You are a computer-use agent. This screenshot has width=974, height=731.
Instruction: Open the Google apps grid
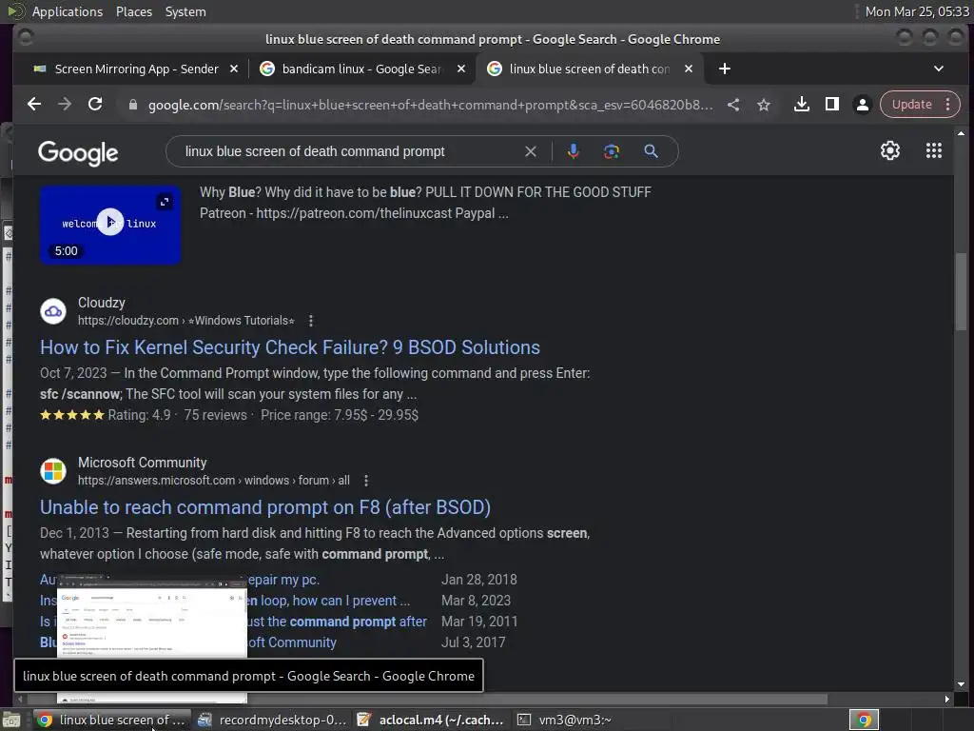(934, 150)
